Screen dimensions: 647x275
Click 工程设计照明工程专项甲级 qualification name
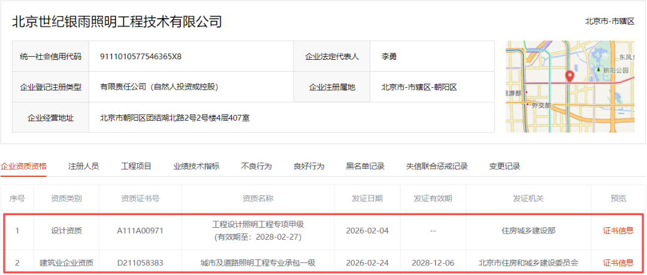(x=258, y=224)
